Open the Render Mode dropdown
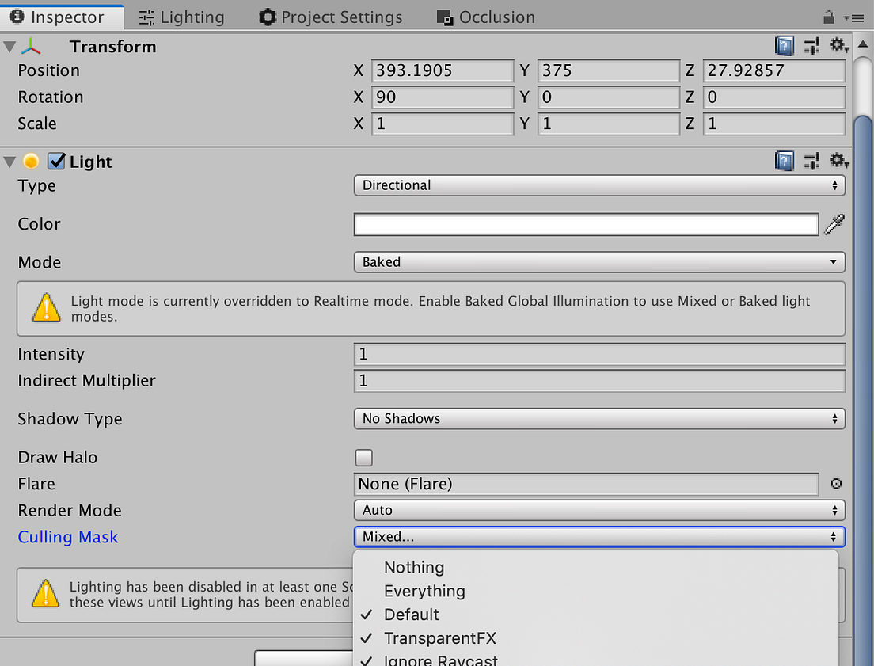 (598, 510)
